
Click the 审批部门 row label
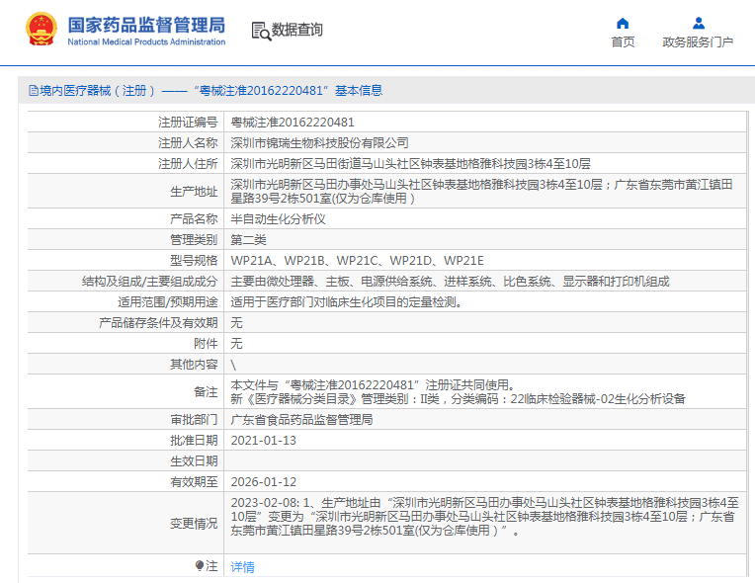[194, 420]
